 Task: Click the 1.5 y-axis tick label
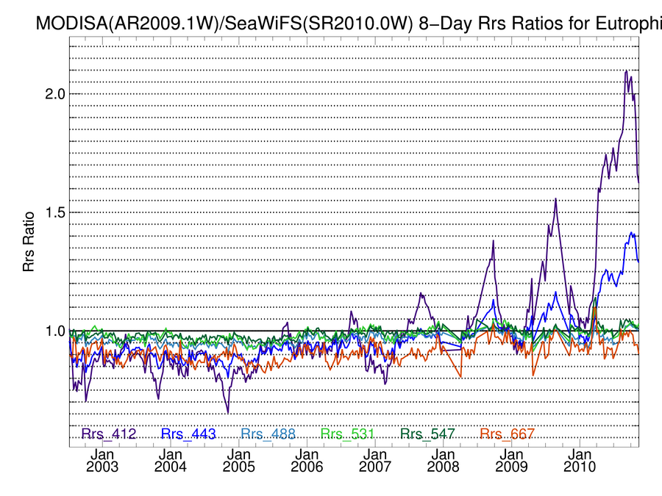coord(55,212)
